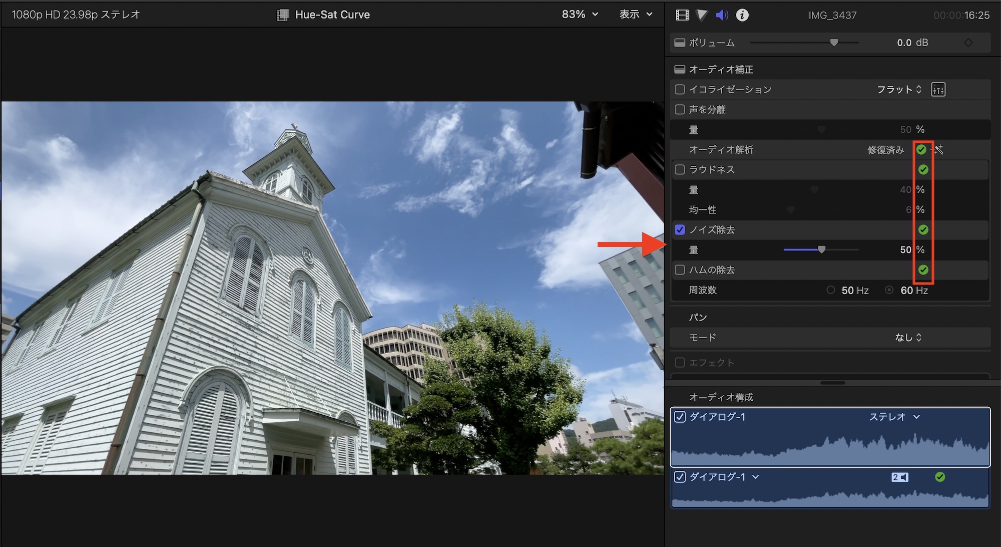Enable the ラウドネス checkbox

[x=680, y=170]
